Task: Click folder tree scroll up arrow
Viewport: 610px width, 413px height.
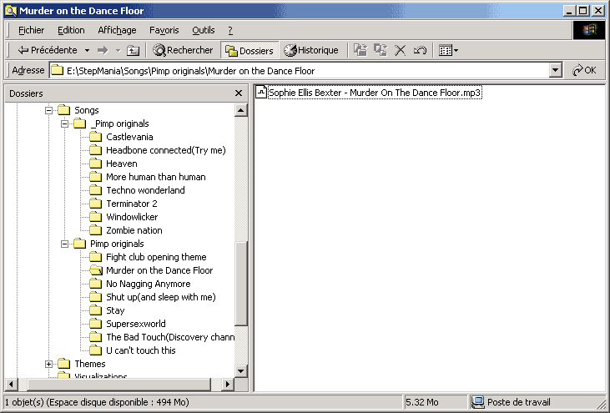Action: (x=241, y=110)
